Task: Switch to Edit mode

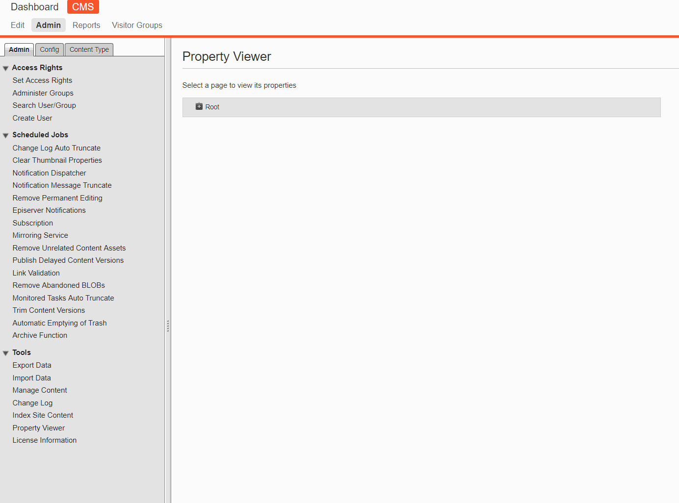Action: point(18,25)
